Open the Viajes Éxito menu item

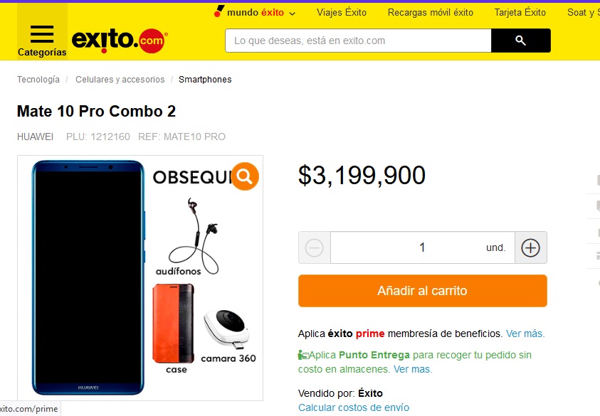342,13
